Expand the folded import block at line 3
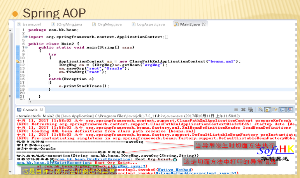The image size is (300, 178). 26,36
